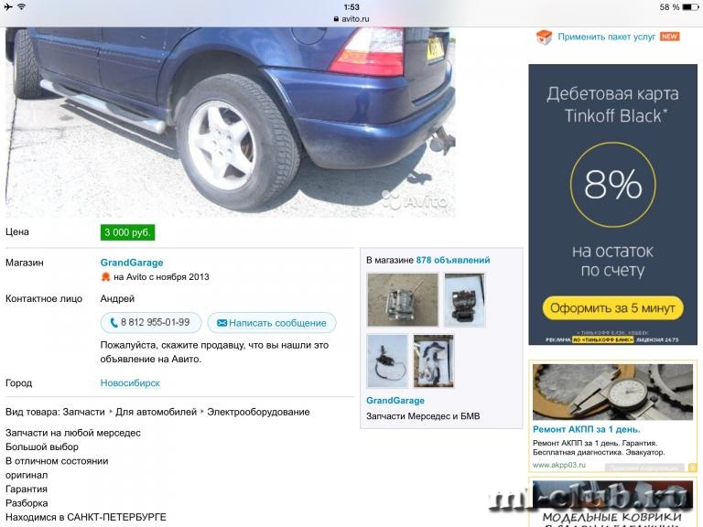Open the GrandGarage shop link next to Магазин
This screenshot has width=703, height=527.
pos(132,263)
